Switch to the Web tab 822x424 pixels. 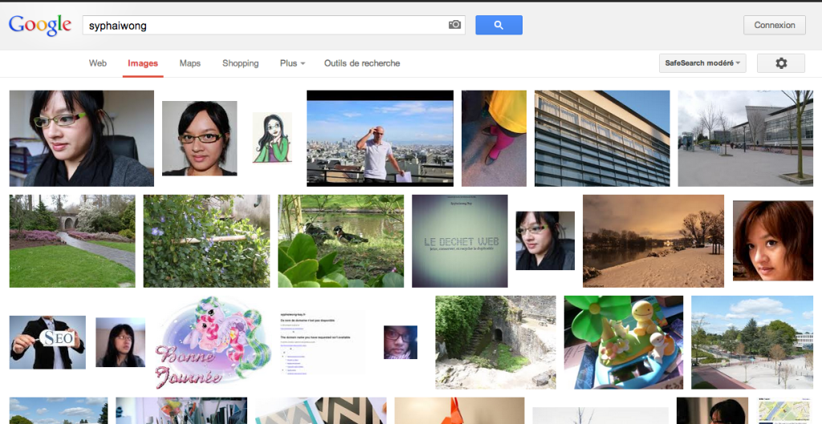(x=97, y=63)
